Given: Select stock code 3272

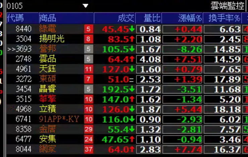Looking at the screenshot, I should click(x=23, y=79).
